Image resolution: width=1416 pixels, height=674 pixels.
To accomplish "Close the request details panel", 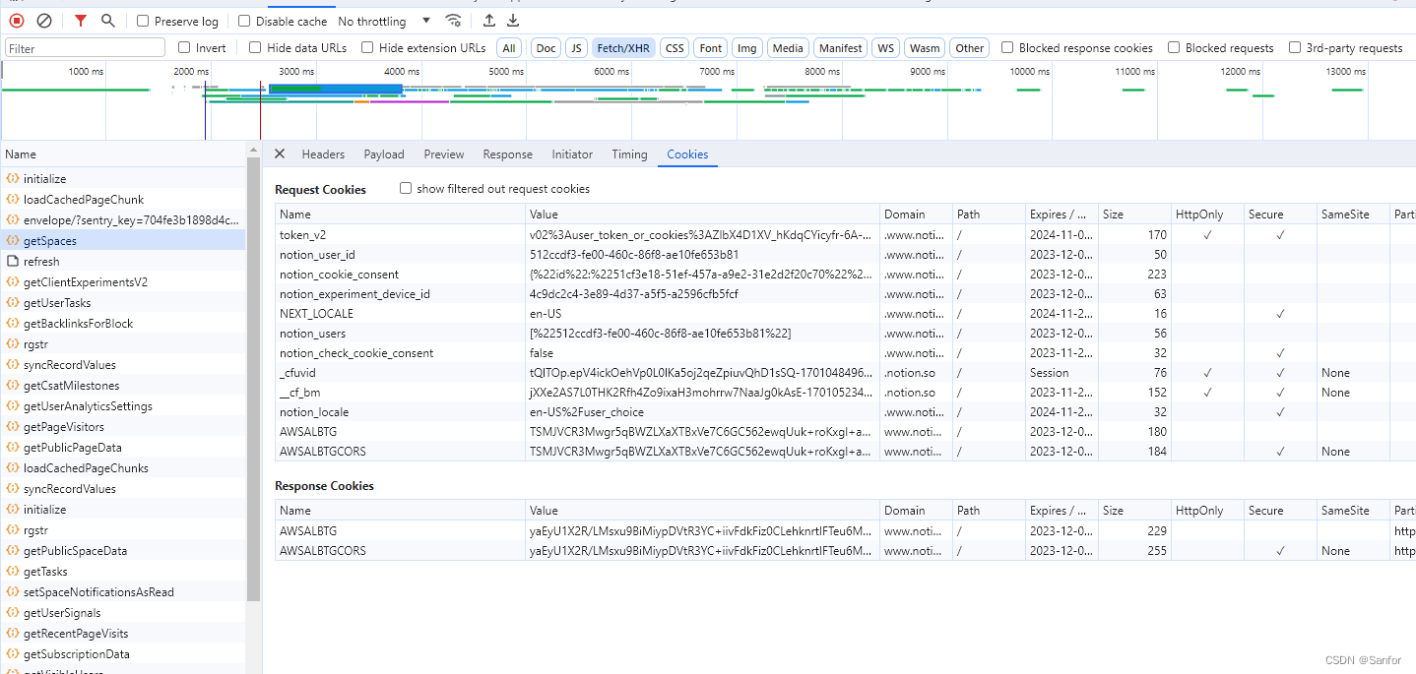I will [279, 153].
